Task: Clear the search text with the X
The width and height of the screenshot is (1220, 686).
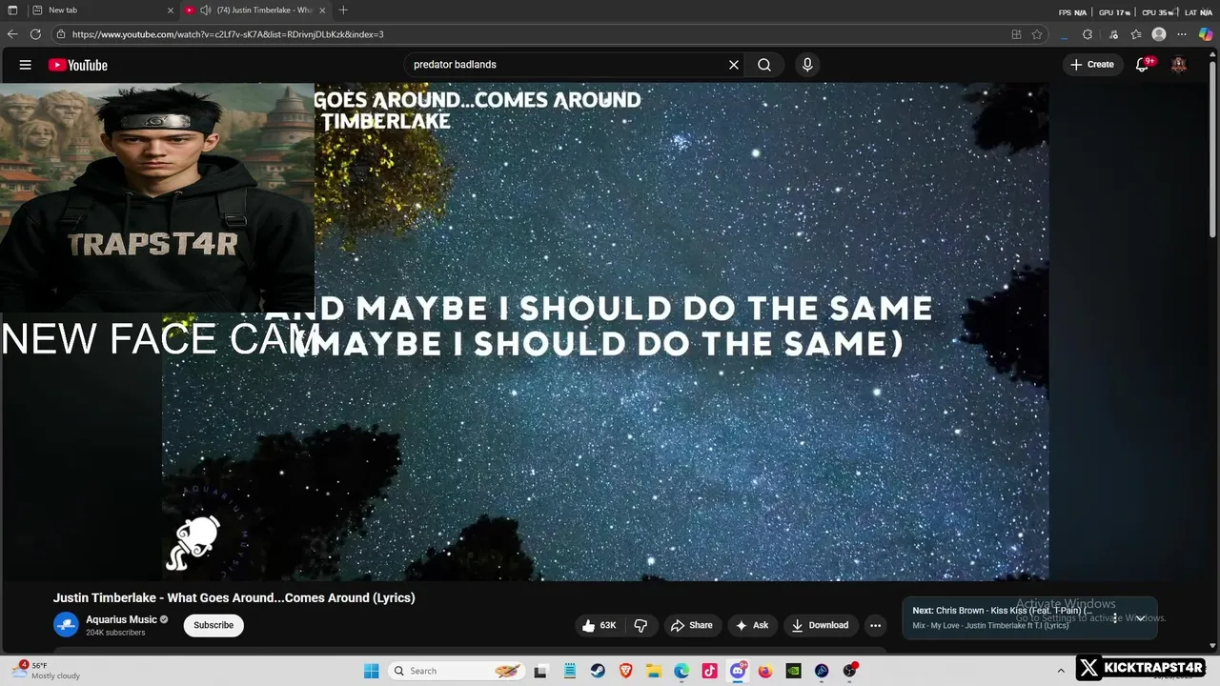Action: click(734, 65)
